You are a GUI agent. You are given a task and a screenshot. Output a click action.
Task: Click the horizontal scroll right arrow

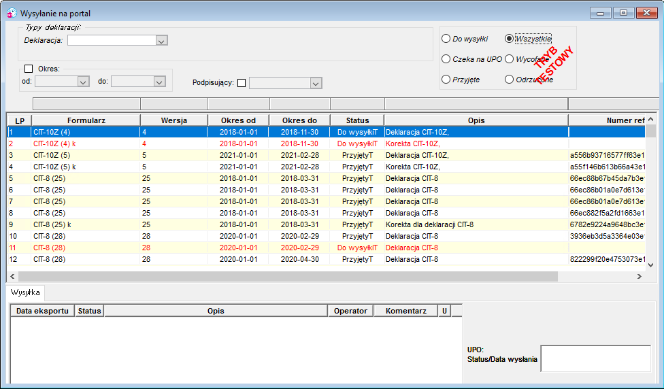tap(640, 276)
